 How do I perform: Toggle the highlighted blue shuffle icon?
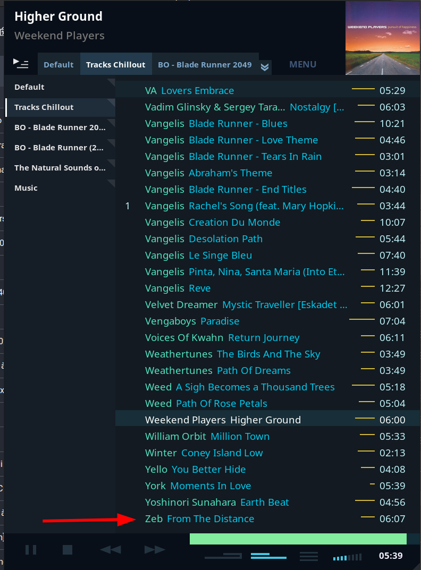(268, 556)
